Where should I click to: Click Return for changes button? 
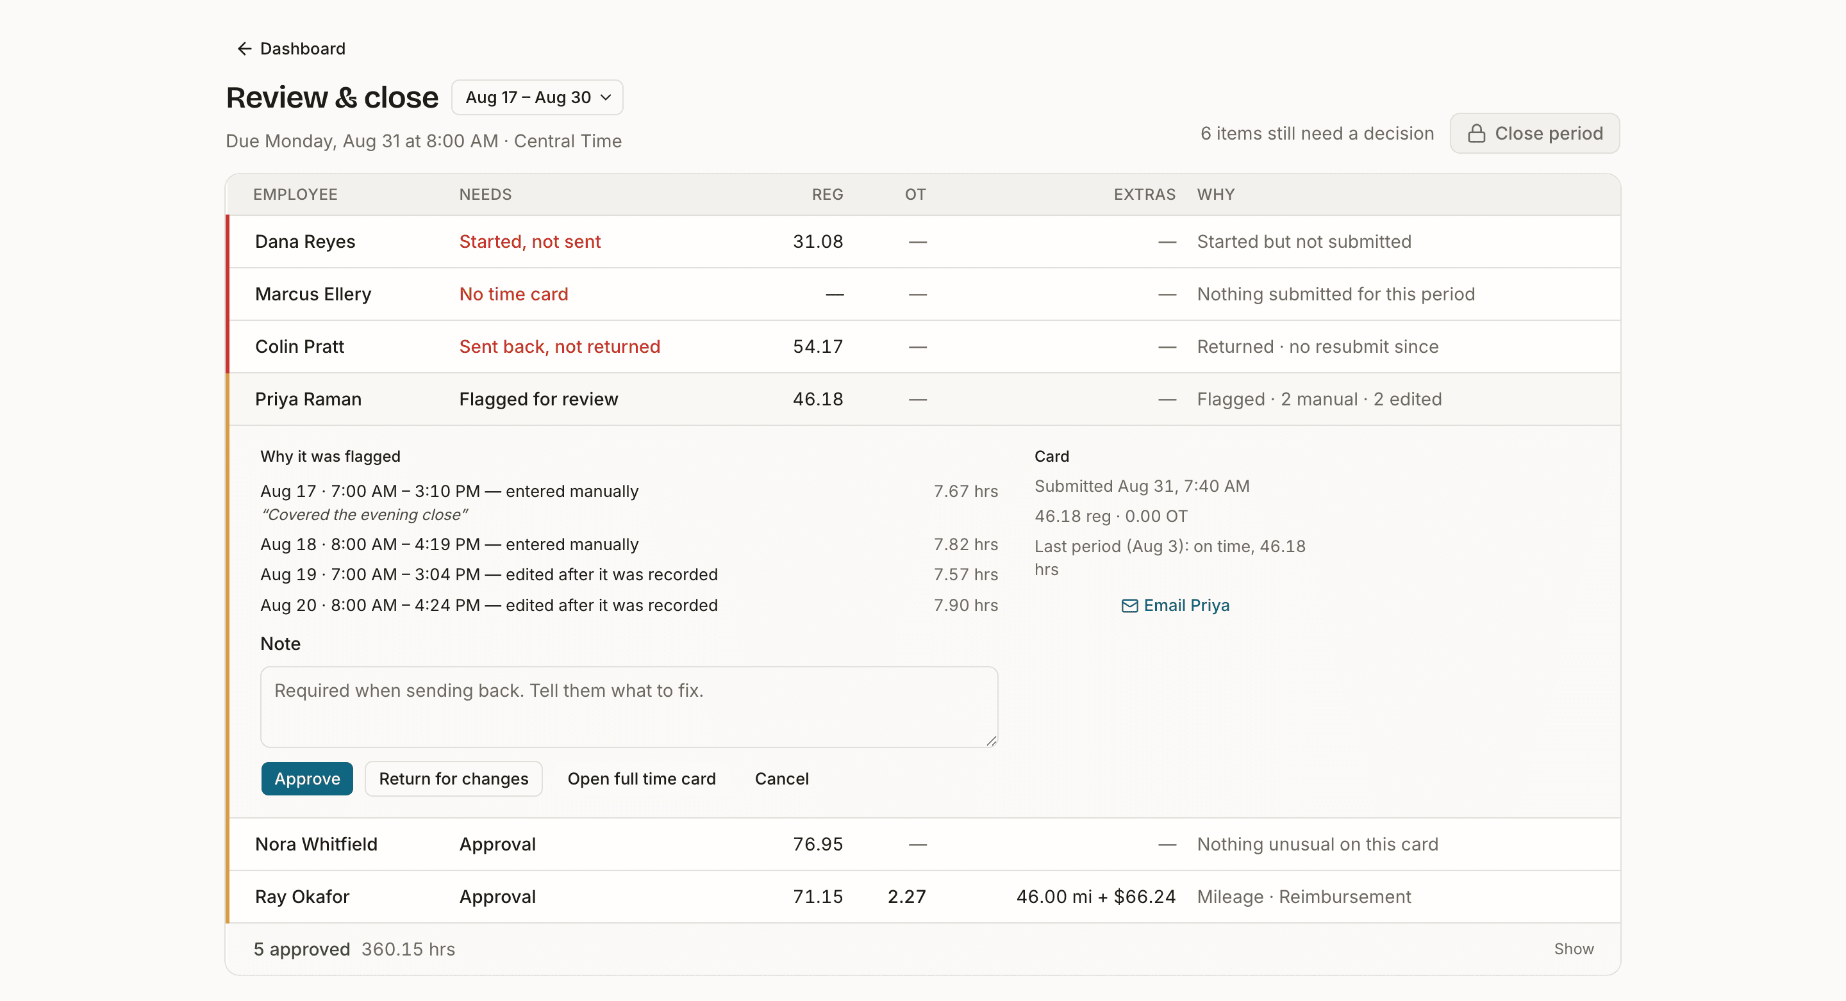[x=454, y=779]
